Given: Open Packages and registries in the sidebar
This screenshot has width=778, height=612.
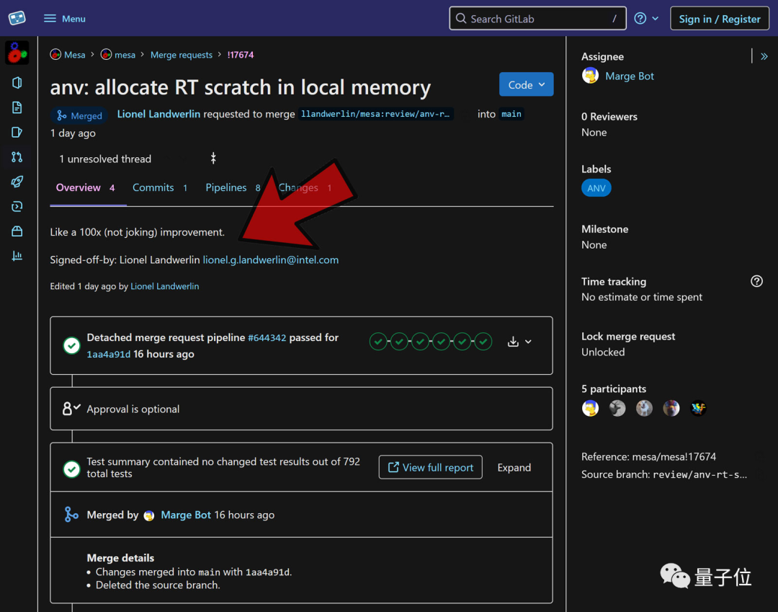Looking at the screenshot, I should (17, 231).
